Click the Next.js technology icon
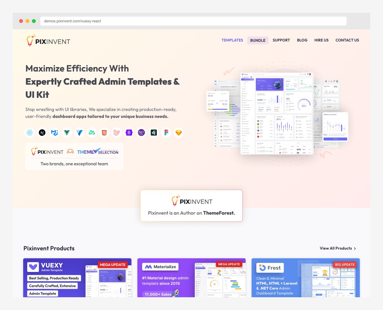Screen dimensions: 383x310 [x=42, y=132]
